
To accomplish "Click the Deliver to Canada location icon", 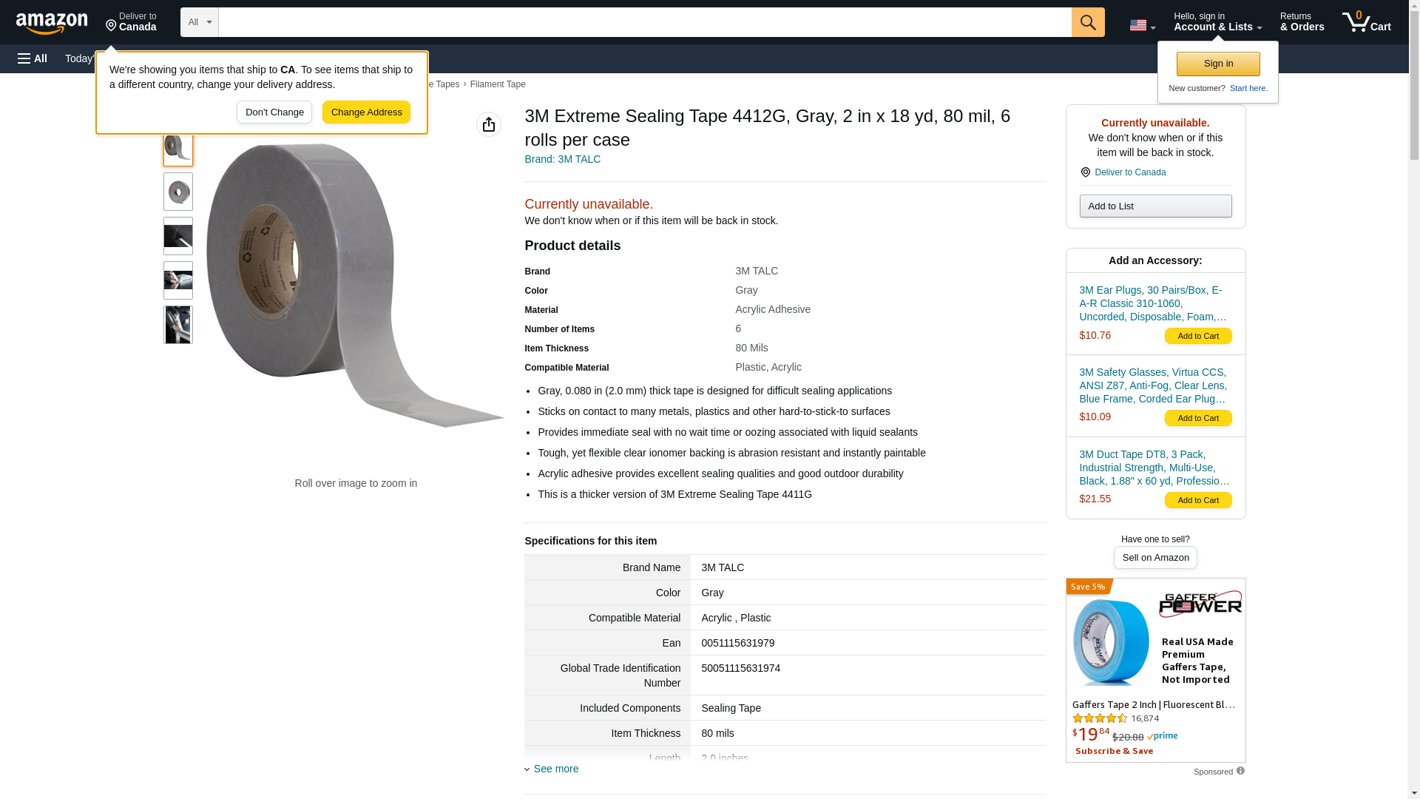I will (1085, 172).
